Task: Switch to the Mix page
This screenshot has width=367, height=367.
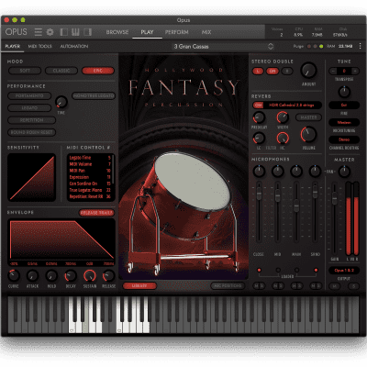Action: coord(206,32)
